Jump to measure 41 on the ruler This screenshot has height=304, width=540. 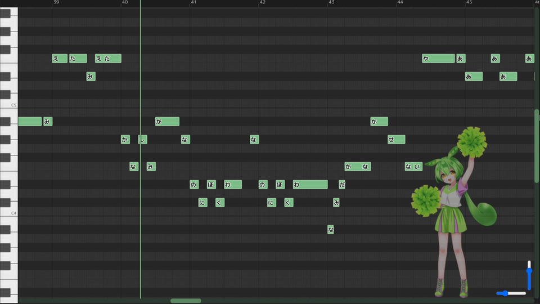coord(193,2)
